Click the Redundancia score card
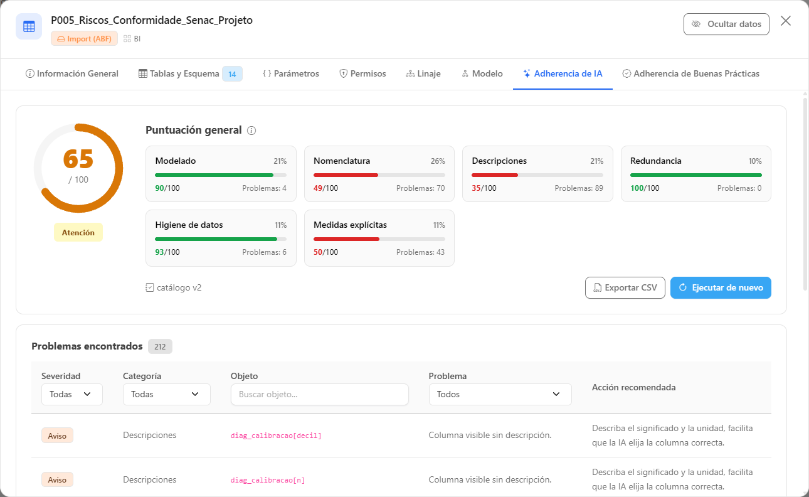 click(x=696, y=174)
